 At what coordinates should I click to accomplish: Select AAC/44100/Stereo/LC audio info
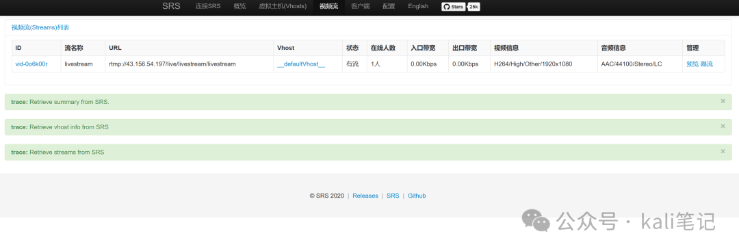(x=640, y=64)
